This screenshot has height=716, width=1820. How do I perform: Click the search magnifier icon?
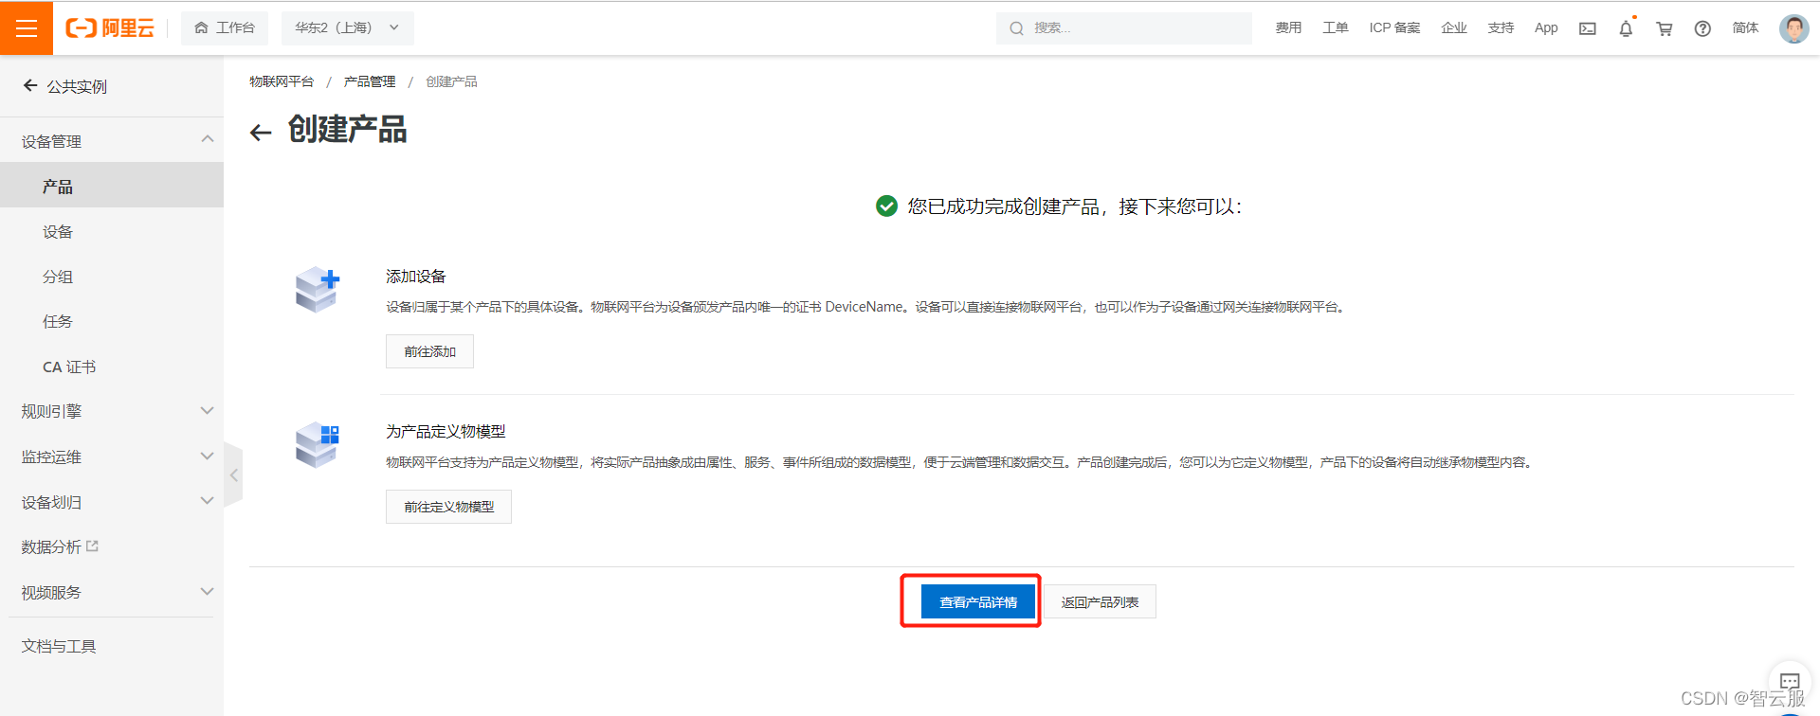1016,28
